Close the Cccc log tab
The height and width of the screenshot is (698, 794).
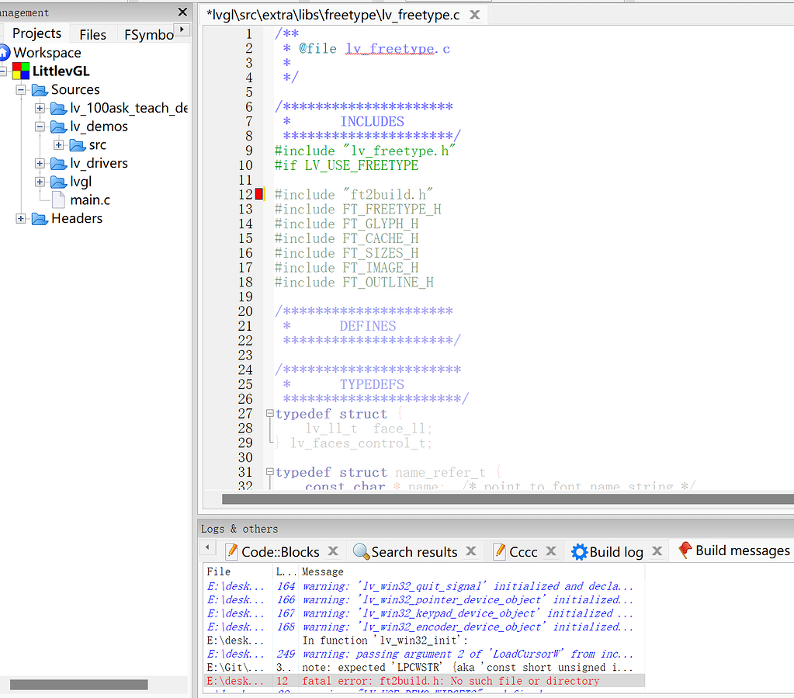coord(551,551)
